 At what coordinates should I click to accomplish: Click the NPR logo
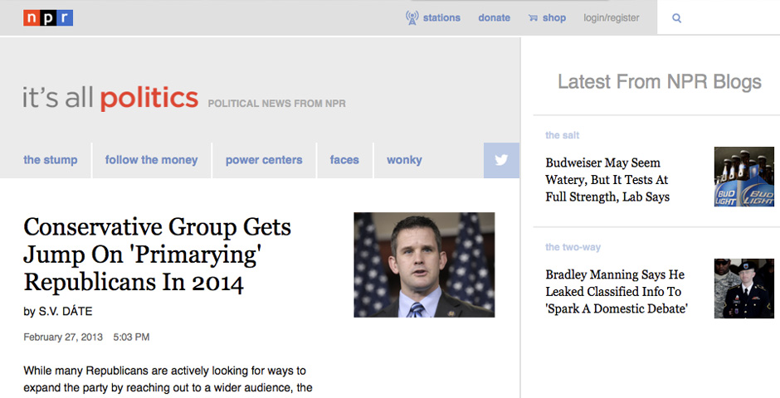point(48,18)
